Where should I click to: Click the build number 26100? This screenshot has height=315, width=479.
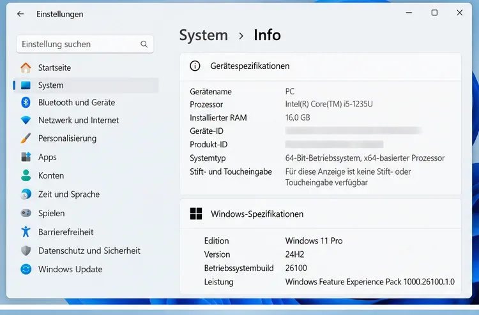(x=296, y=268)
